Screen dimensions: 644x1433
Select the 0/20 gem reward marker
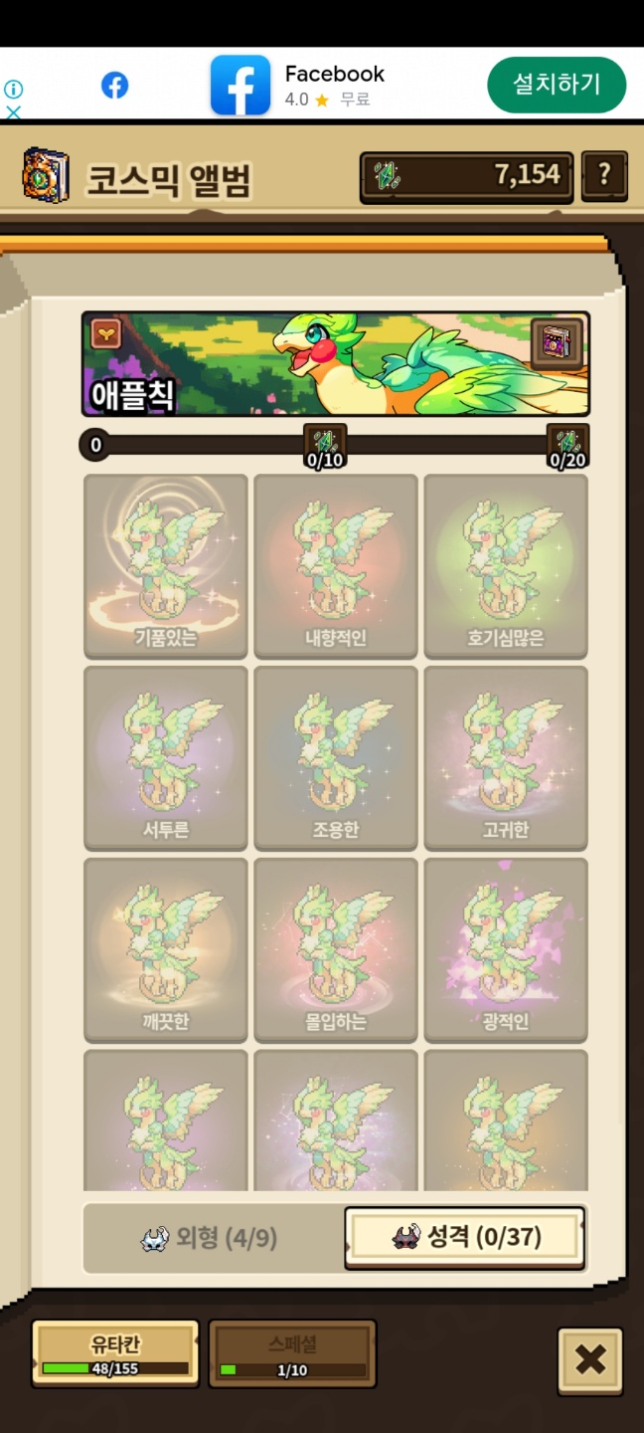(x=567, y=446)
